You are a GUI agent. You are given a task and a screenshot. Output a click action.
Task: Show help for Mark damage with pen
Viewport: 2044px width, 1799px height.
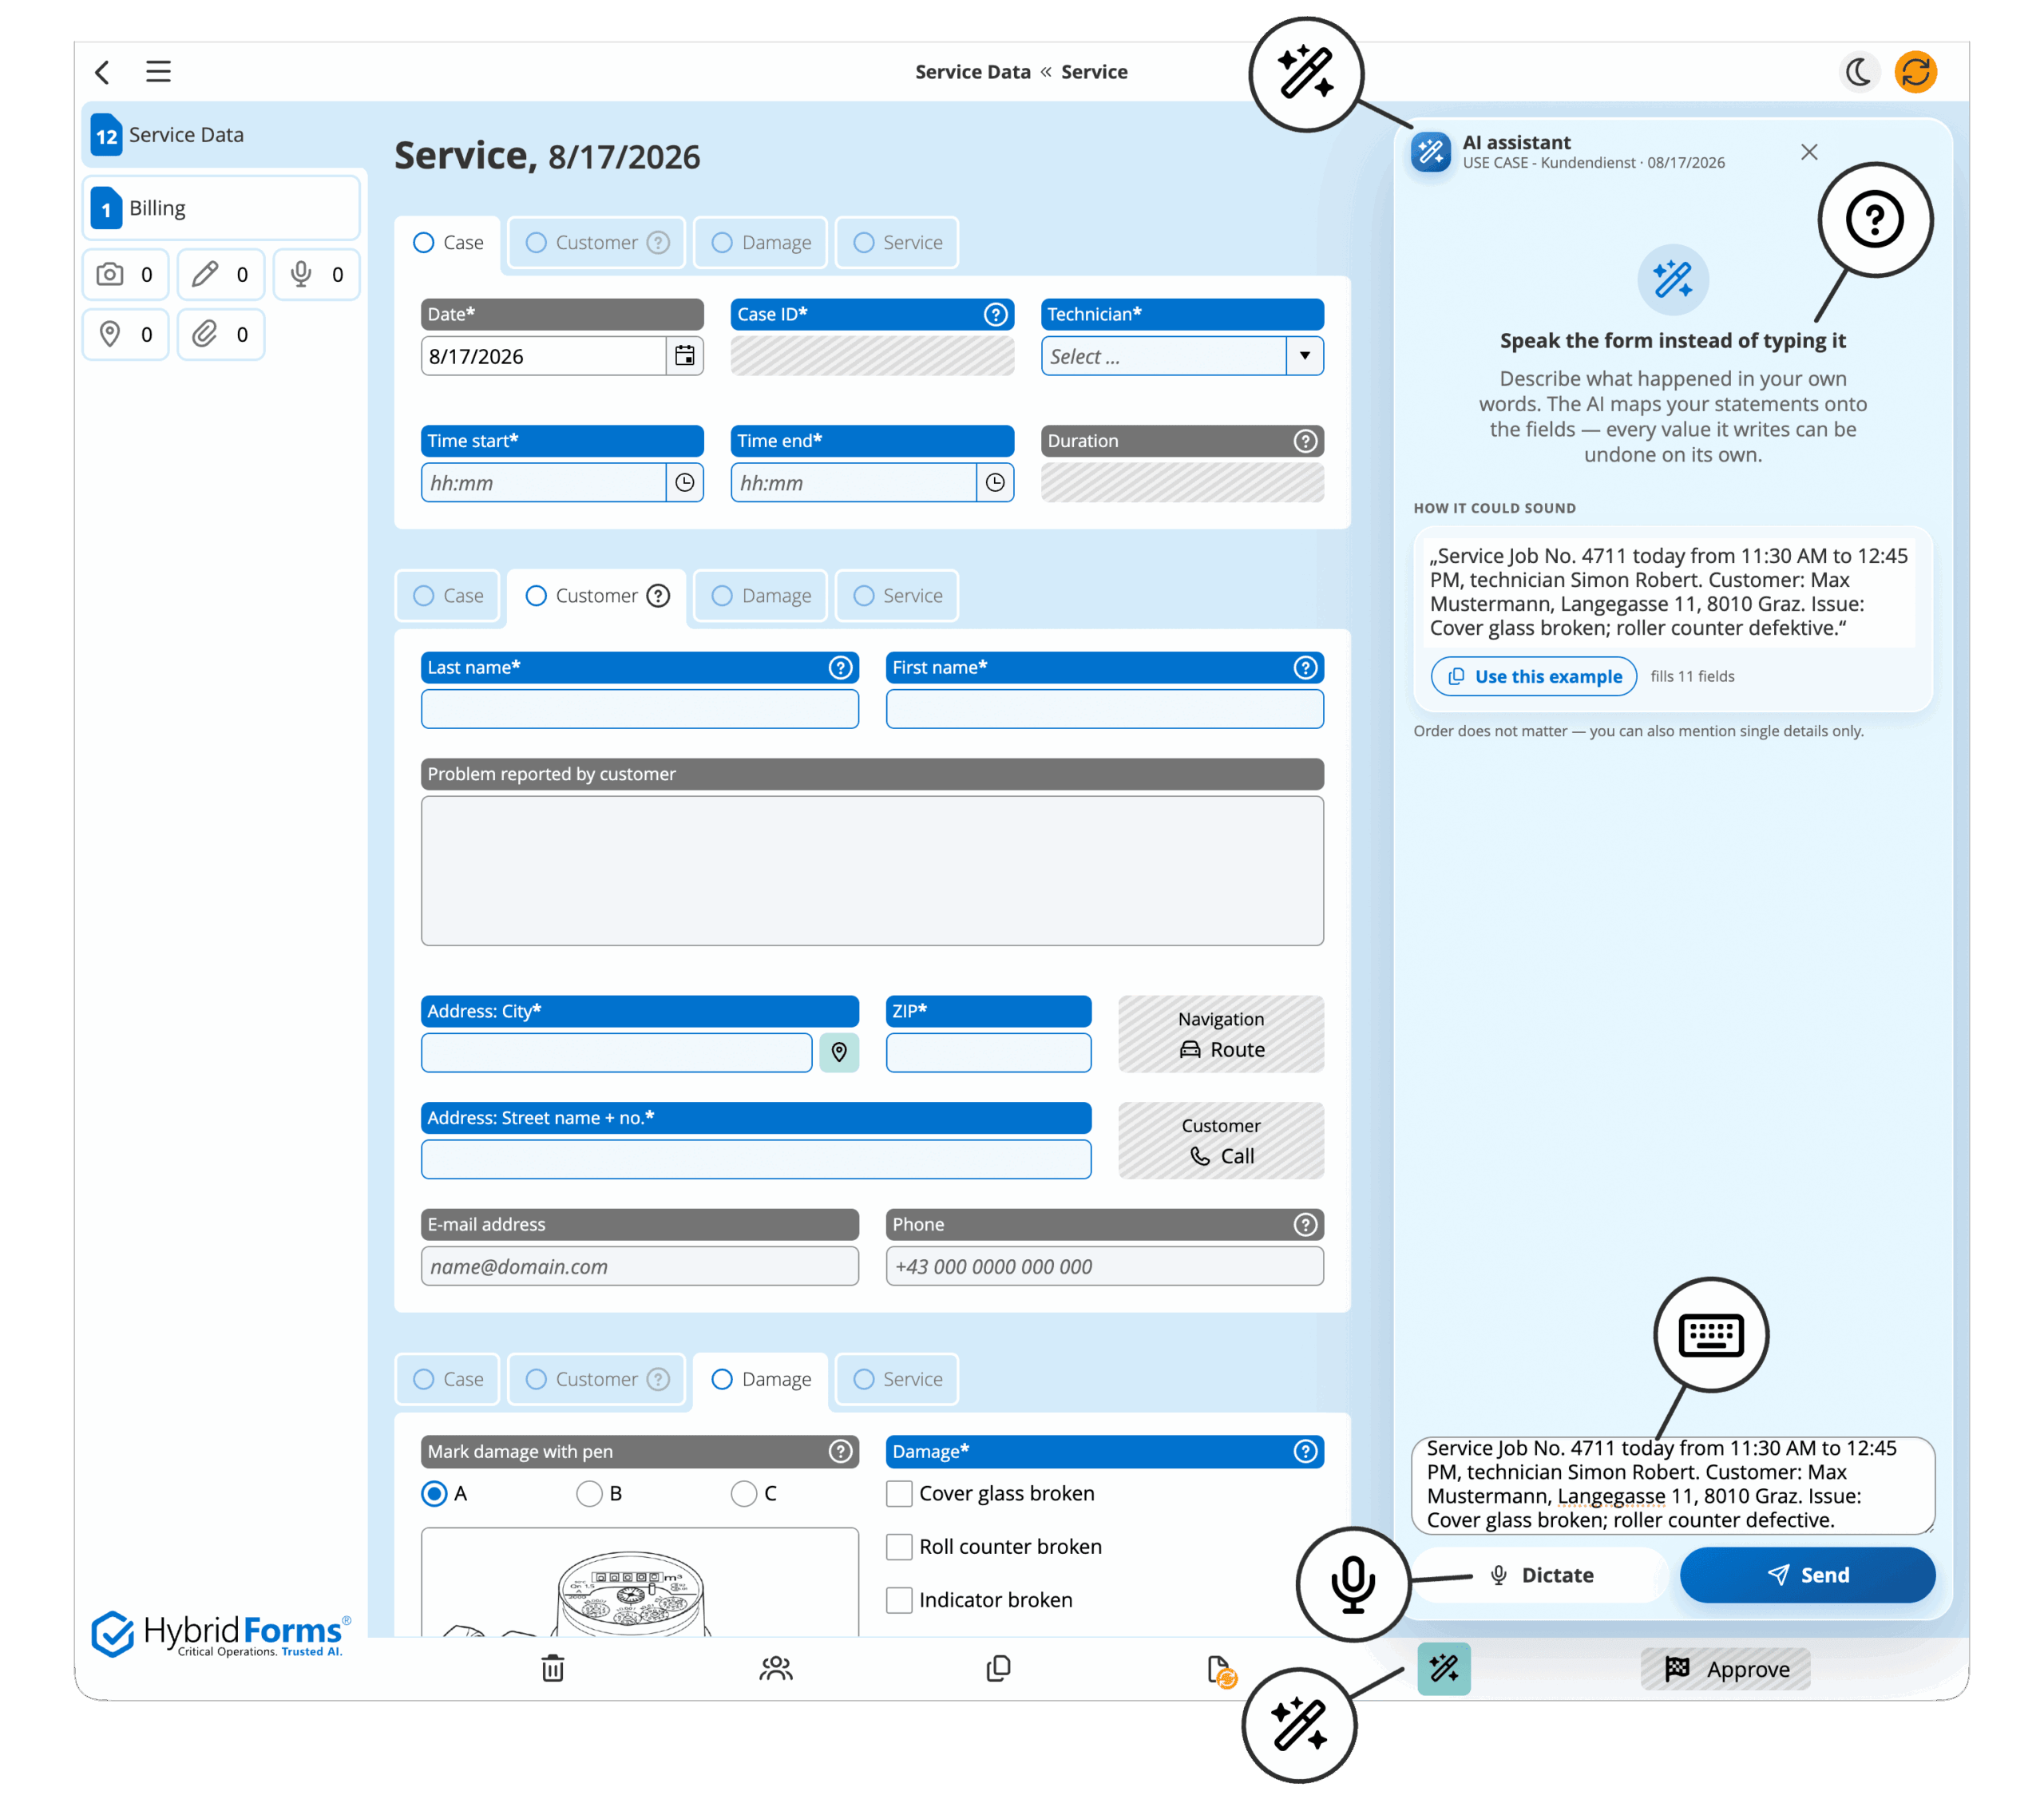(x=840, y=1452)
